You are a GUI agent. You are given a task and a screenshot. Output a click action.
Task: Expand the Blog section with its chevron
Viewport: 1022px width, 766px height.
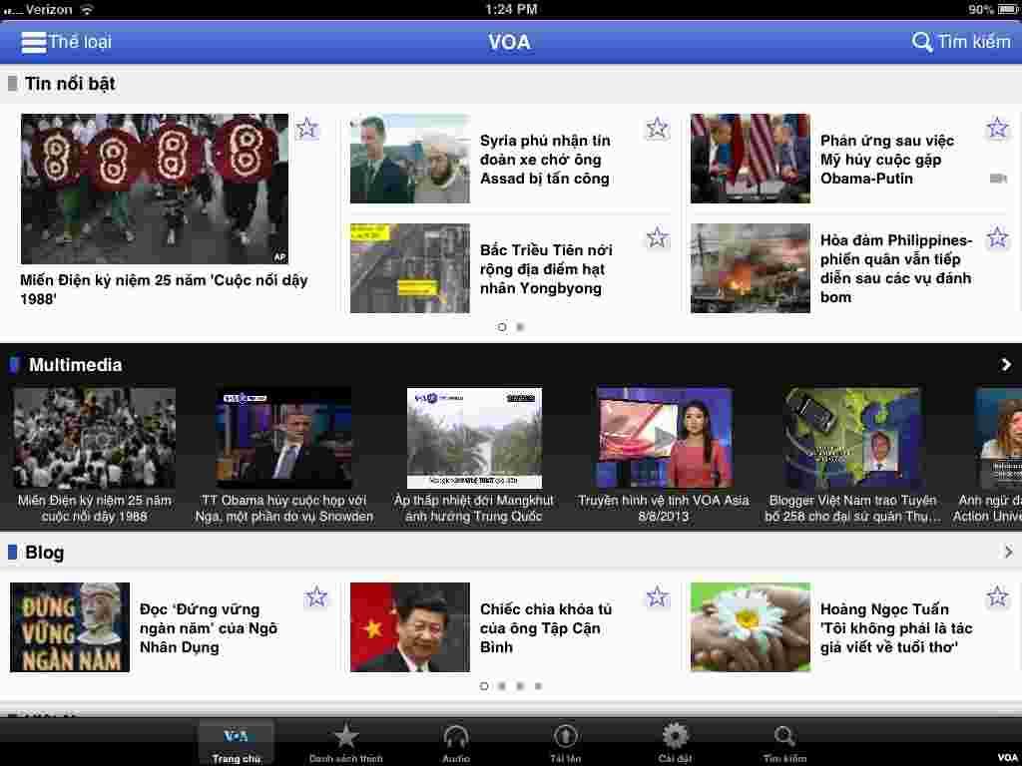pos(1008,552)
